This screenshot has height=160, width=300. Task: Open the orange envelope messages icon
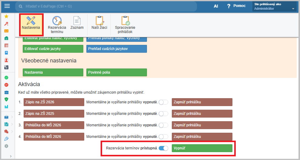coord(6,31)
